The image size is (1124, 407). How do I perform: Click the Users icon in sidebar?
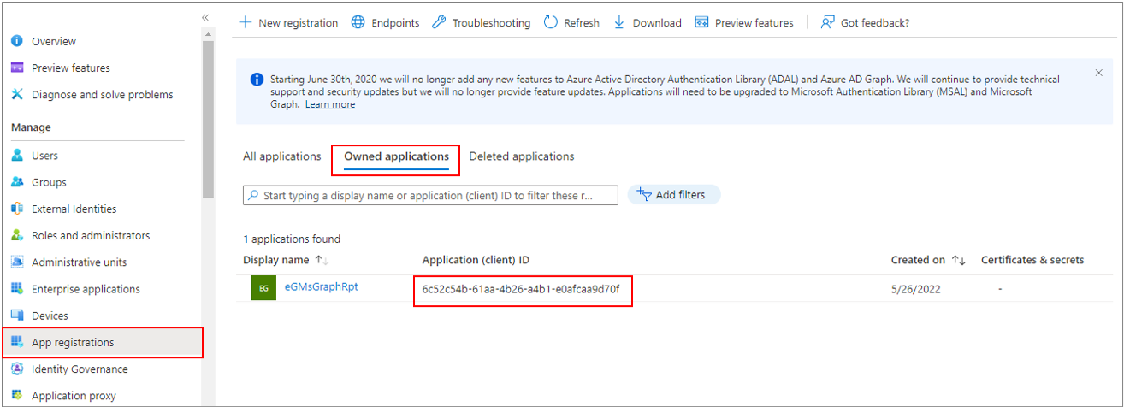click(17, 156)
